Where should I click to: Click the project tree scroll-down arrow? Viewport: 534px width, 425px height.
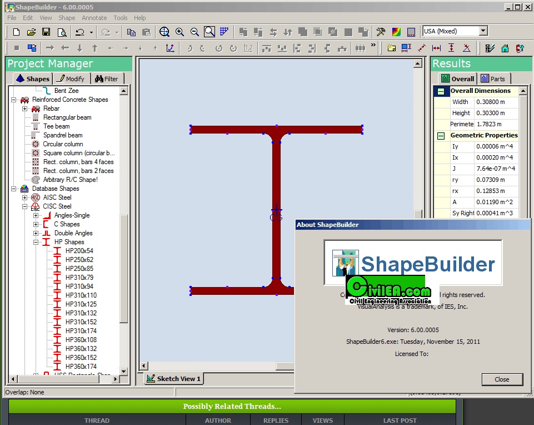(123, 371)
